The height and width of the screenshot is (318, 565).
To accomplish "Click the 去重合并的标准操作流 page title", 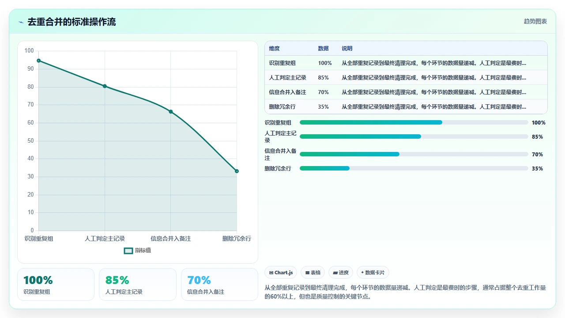I will click(72, 22).
